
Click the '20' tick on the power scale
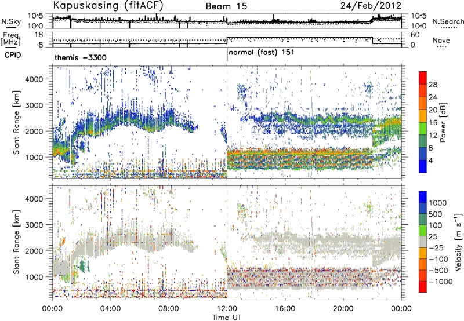click(x=433, y=110)
